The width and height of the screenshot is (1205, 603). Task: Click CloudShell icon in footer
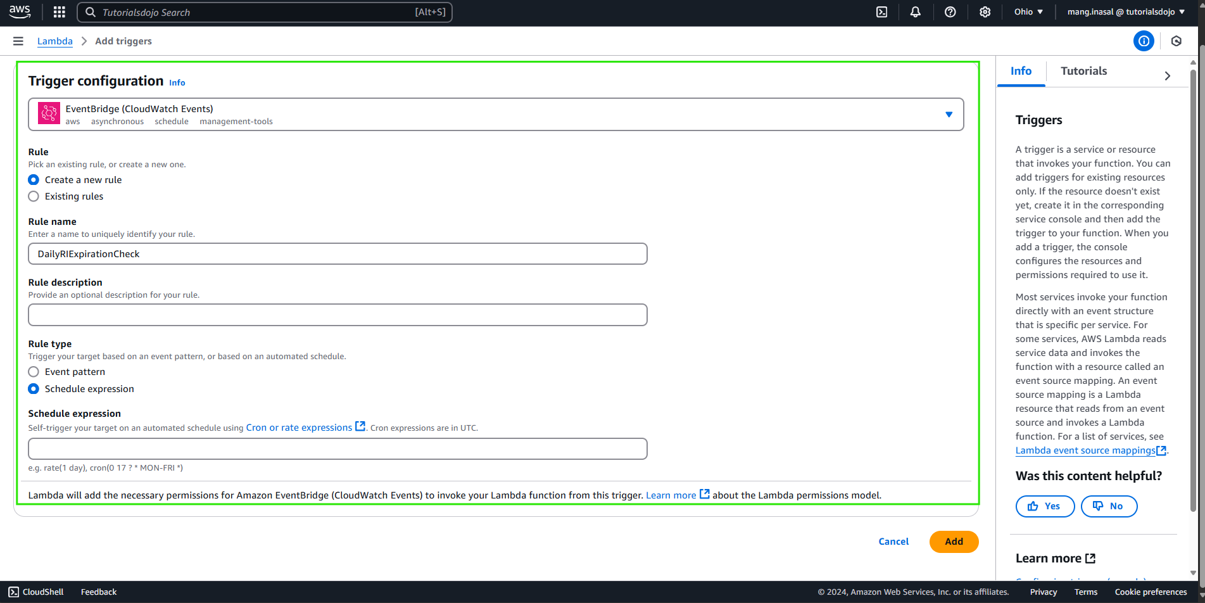[14, 592]
